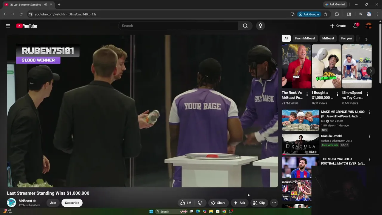Open The Rock Vs MrBeast short thumbnail
This screenshot has width=382, height=215.
(x=296, y=66)
